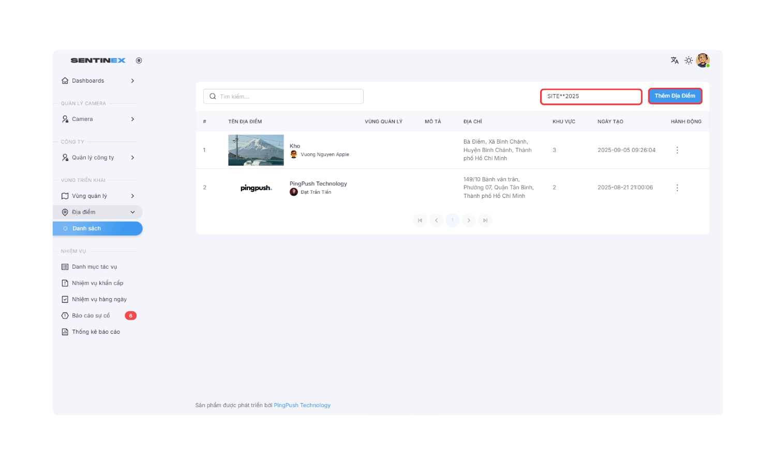The height and width of the screenshot is (465, 776).
Task: Toggle the sidebar pin radio icon
Action: tap(139, 60)
